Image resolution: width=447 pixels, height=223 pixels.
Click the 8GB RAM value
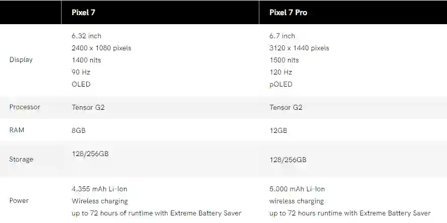(79, 130)
